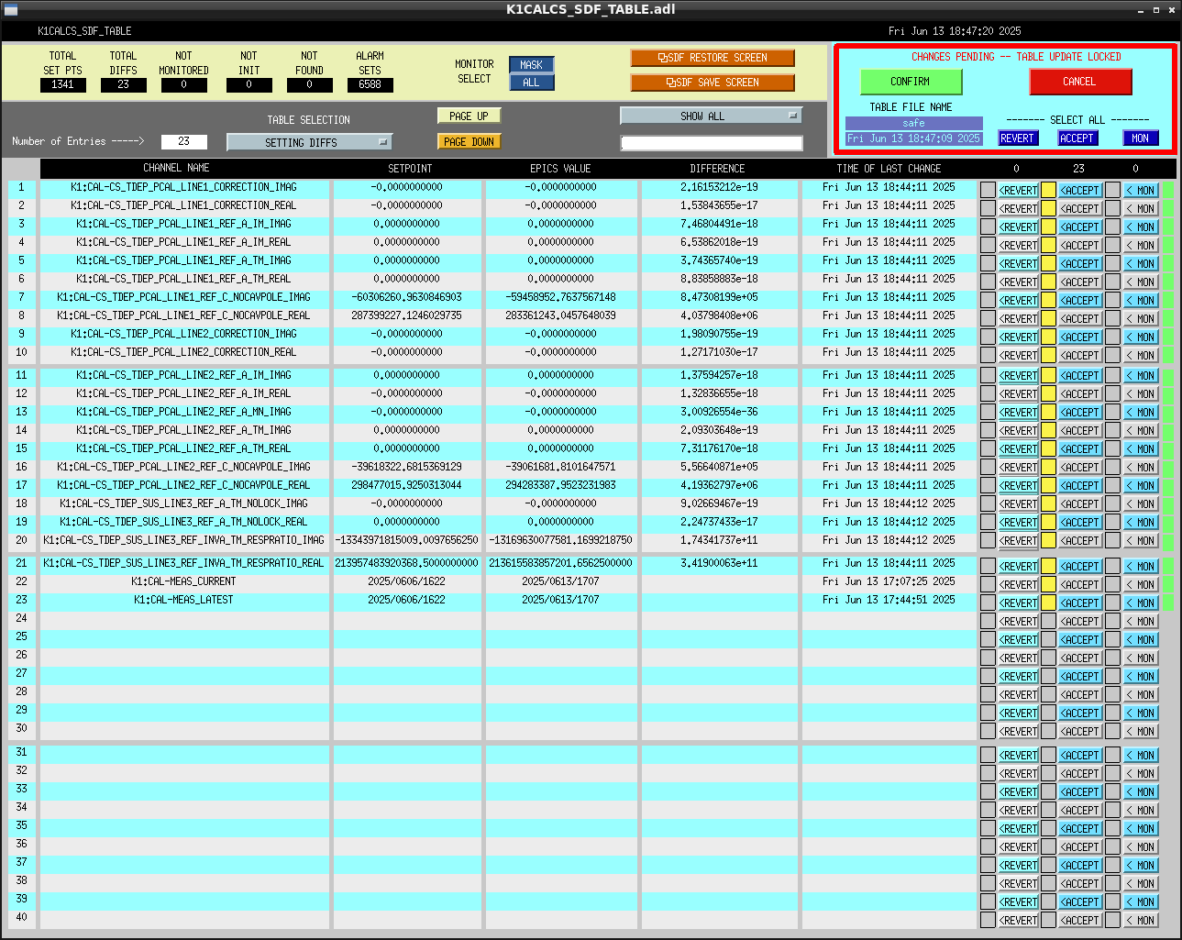The height and width of the screenshot is (940, 1182).
Task: Set MON for row 23 K1:CAL-MEAS_LATEST
Action: tap(1142, 603)
